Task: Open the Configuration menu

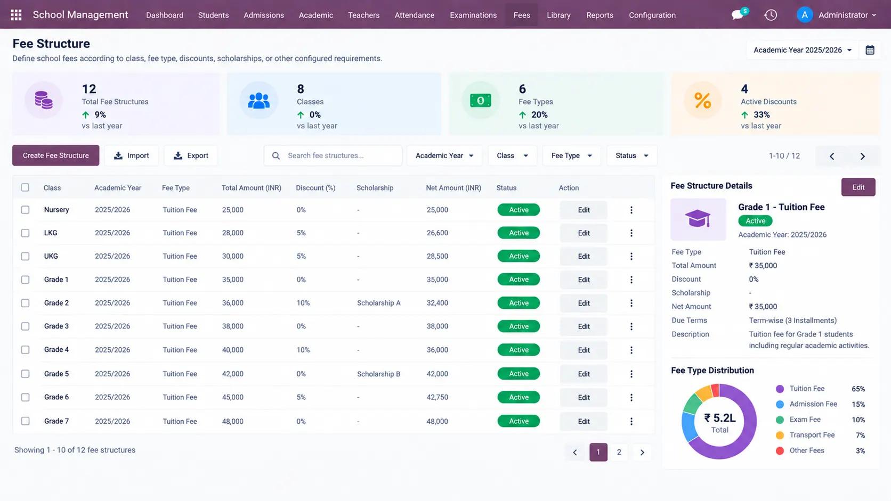Action: [652, 15]
